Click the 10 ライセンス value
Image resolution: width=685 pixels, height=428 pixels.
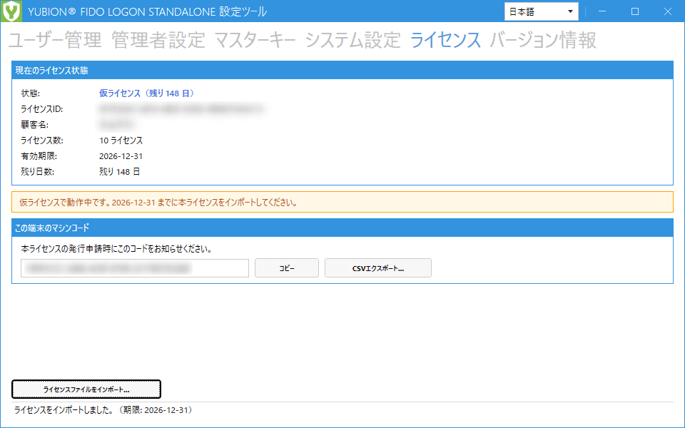(121, 141)
